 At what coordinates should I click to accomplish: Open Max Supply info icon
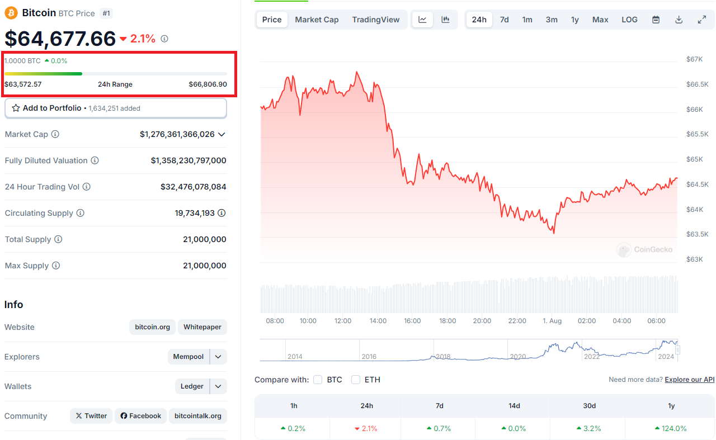(x=56, y=266)
